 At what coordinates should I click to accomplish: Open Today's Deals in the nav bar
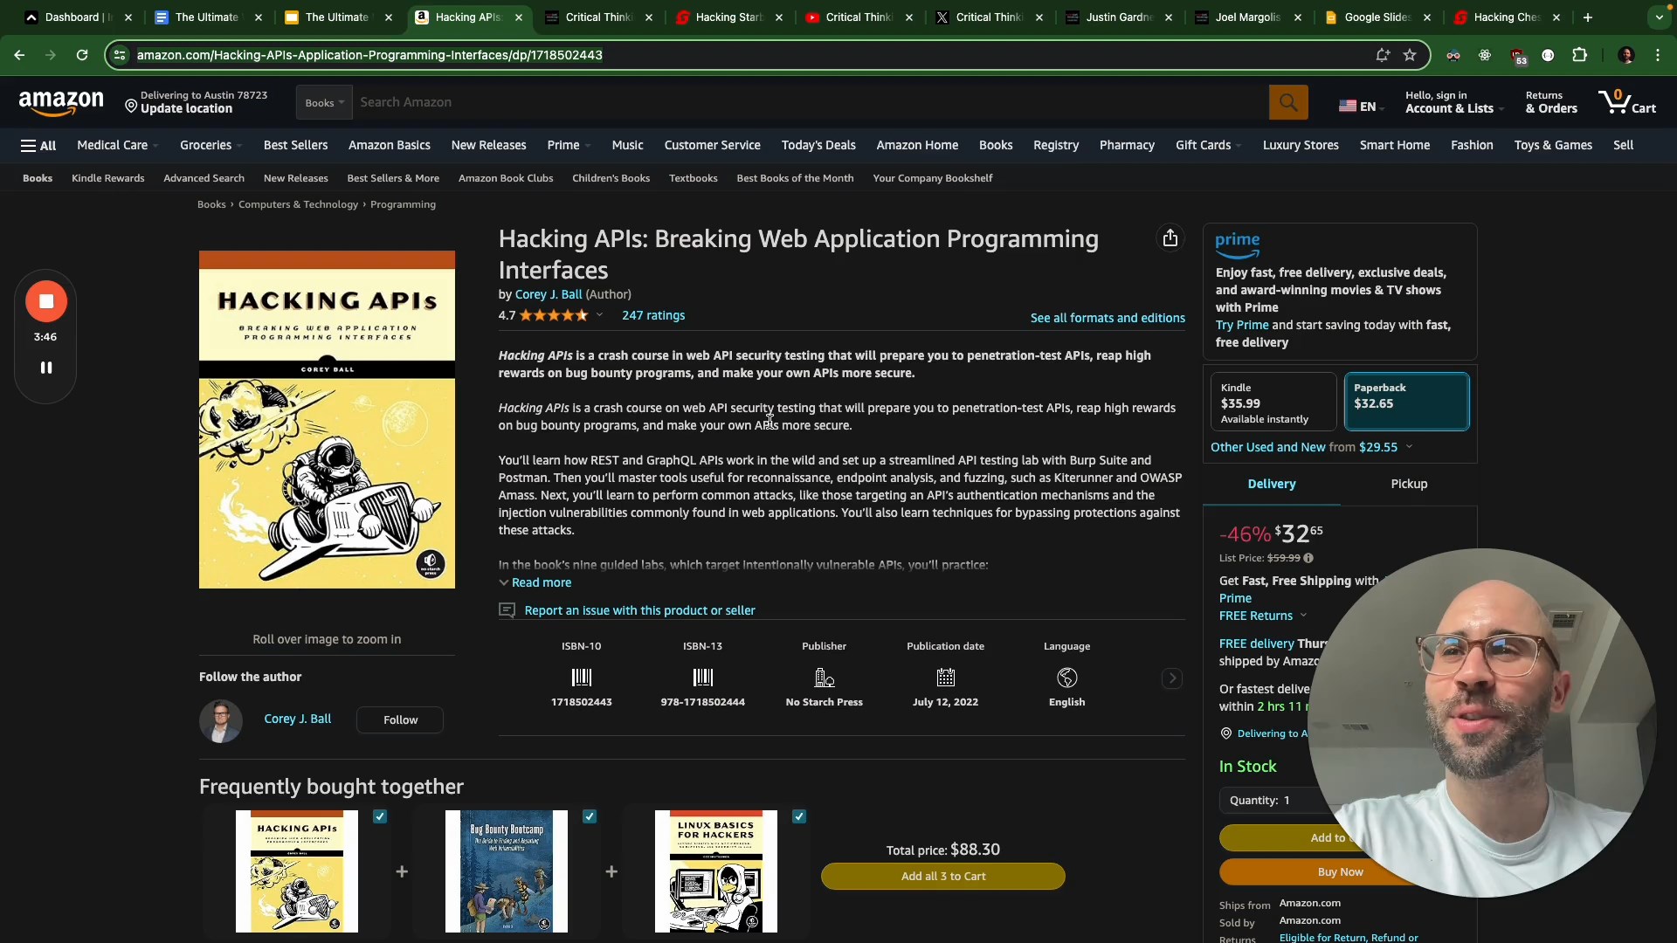click(x=818, y=146)
